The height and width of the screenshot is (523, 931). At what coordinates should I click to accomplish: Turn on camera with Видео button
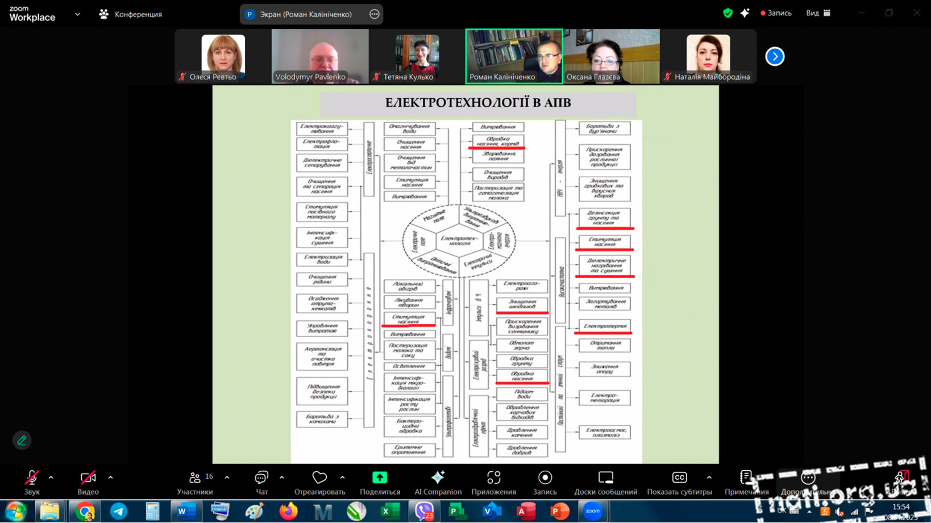pyautogui.click(x=88, y=482)
